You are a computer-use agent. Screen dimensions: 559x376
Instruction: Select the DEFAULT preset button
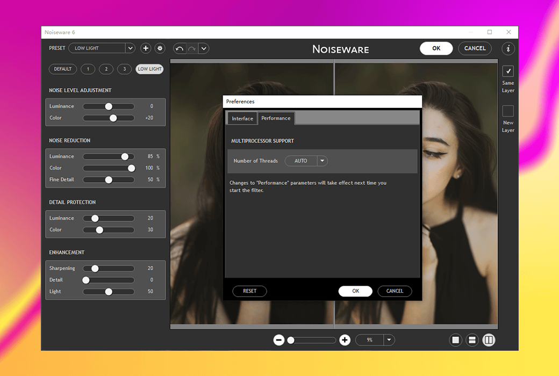63,69
